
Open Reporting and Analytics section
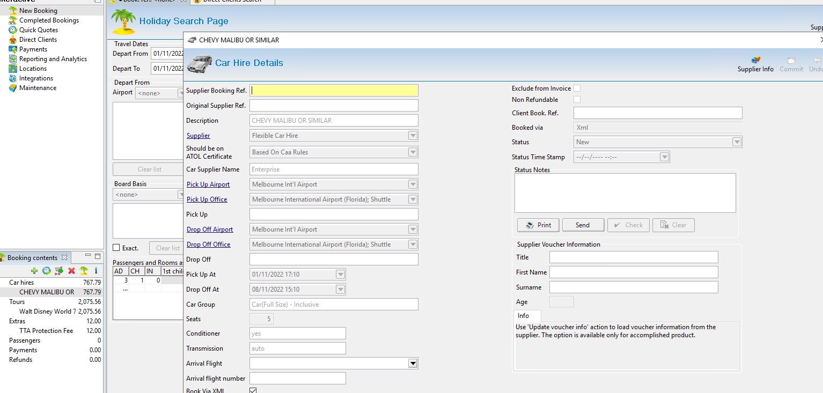click(53, 59)
